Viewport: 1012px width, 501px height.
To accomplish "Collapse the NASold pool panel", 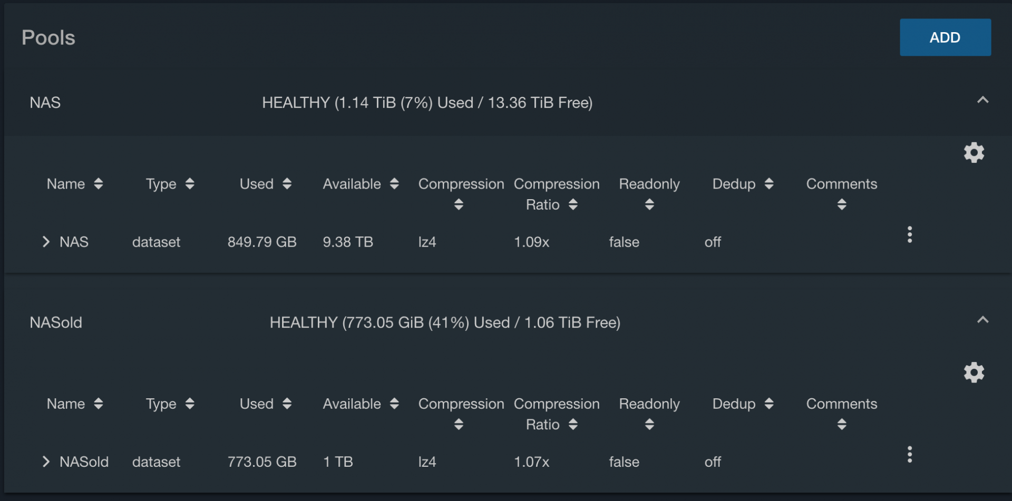I will pos(982,320).
